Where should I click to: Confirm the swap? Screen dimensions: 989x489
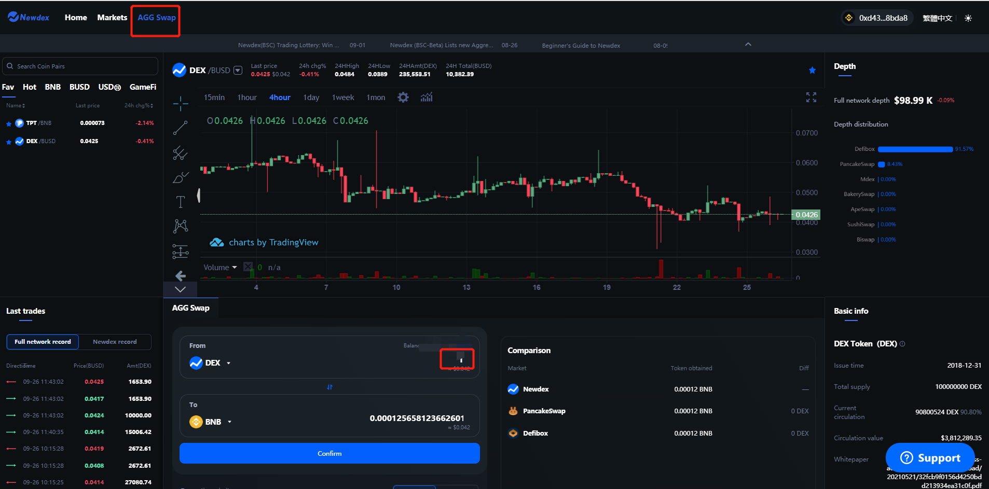[x=329, y=453]
